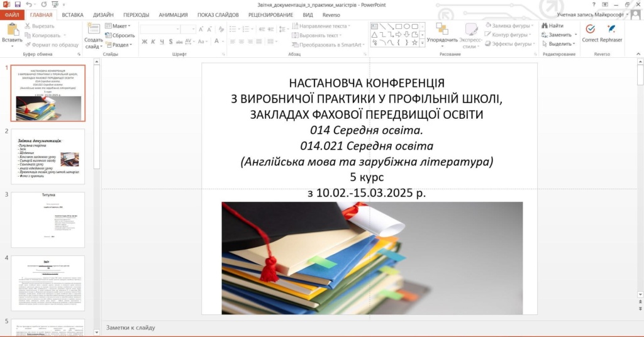Start slideshow from beginning icon in quick access
This screenshot has width=644, height=337.
point(55,4)
